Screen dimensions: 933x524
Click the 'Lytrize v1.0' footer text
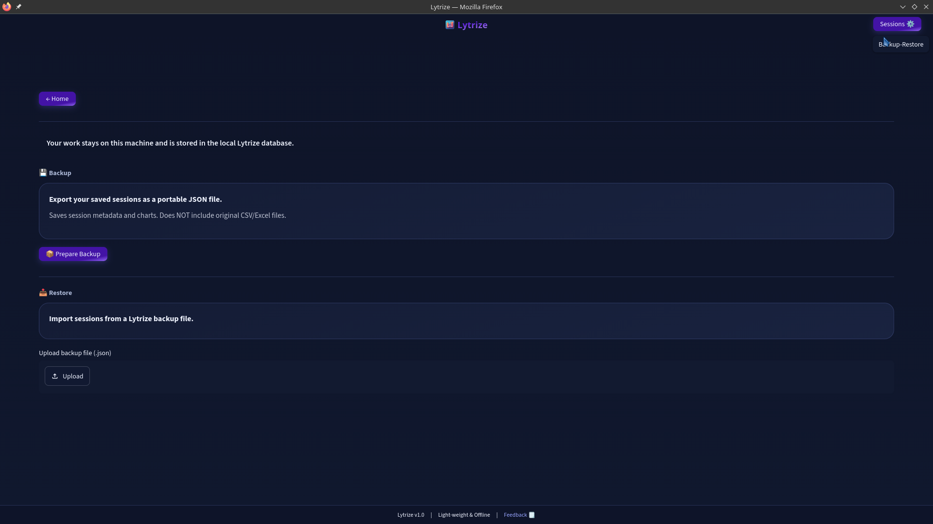click(x=411, y=515)
